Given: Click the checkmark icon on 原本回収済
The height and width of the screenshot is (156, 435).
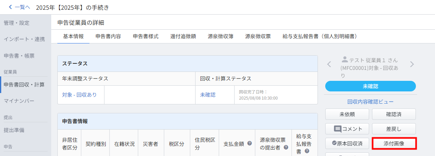Looking at the screenshot, I should [334, 143].
